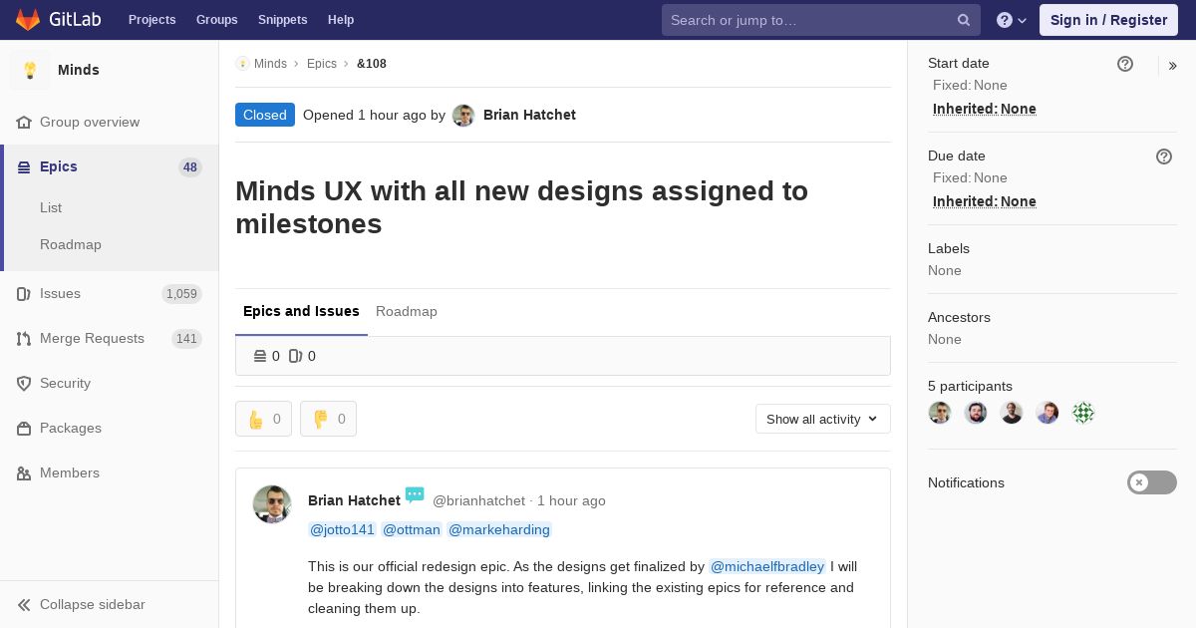Switch to the Roadmap tab
Screen dimensions: 1196x628
(407, 311)
